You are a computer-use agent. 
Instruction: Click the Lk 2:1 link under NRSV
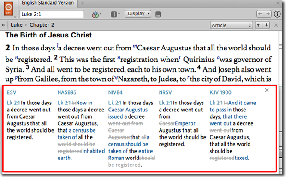click(x=166, y=103)
